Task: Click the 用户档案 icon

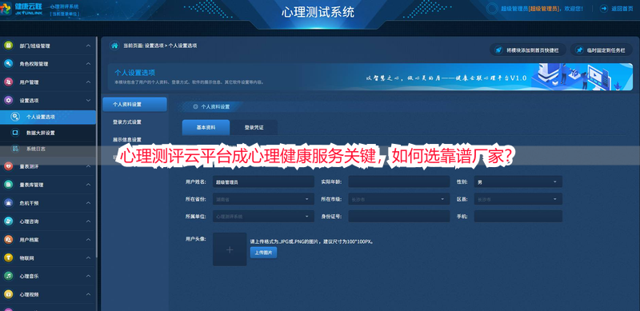Action: coord(8,240)
